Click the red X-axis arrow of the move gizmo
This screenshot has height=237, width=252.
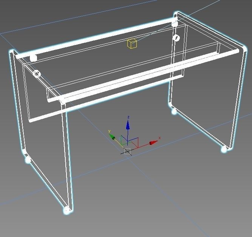pyautogui.click(x=153, y=143)
